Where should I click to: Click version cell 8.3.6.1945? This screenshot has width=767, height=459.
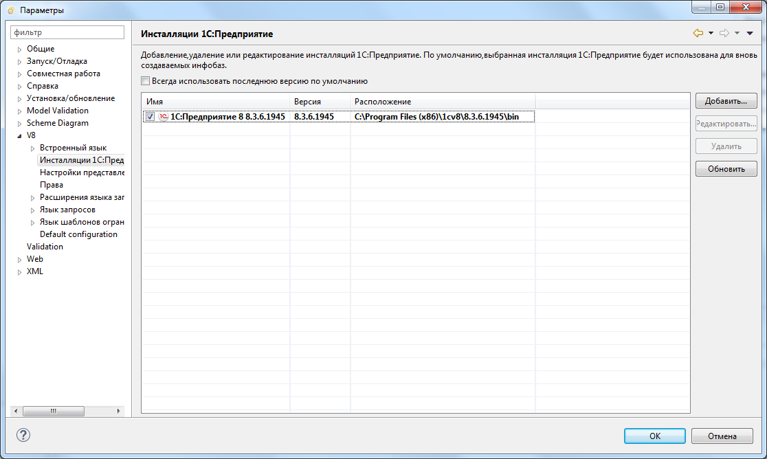point(313,117)
